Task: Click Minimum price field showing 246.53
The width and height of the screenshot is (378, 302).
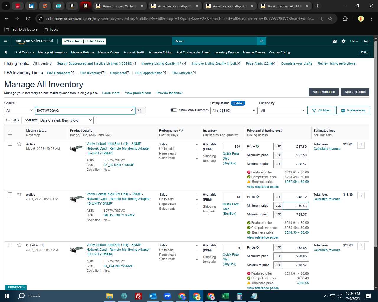Action: (x=296, y=206)
